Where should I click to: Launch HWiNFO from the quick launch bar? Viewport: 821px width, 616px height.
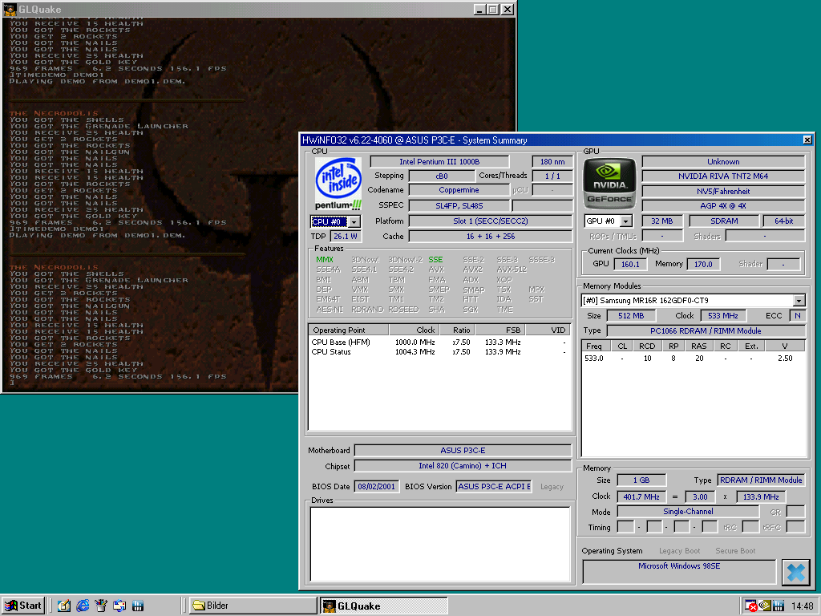tap(138, 606)
